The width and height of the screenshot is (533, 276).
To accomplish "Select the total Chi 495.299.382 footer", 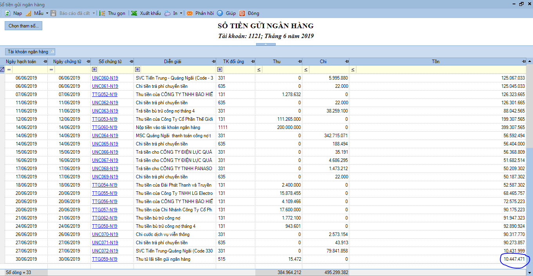I will click(326, 272).
